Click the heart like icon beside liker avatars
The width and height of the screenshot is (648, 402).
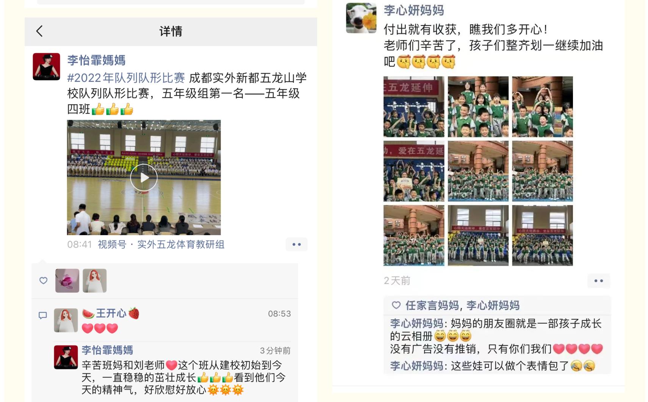click(x=44, y=281)
